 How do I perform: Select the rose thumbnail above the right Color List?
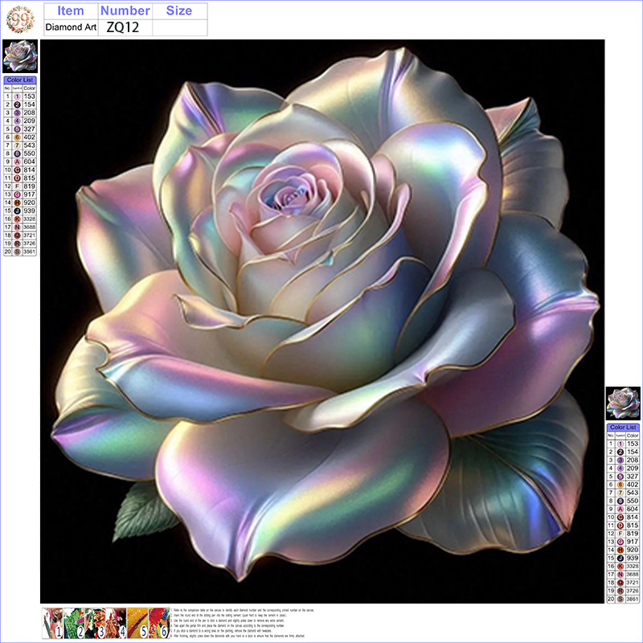click(623, 403)
